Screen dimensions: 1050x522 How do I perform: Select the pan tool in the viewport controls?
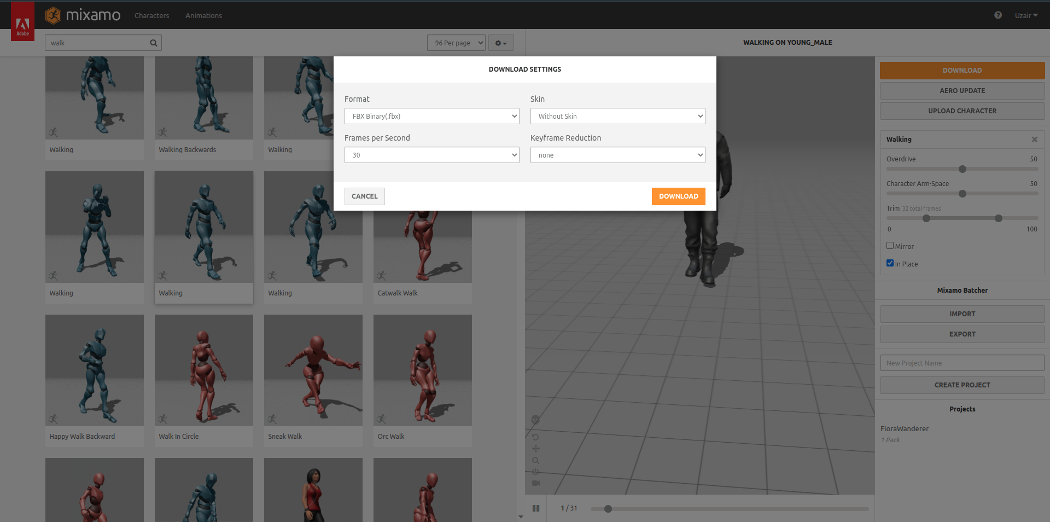click(535, 449)
